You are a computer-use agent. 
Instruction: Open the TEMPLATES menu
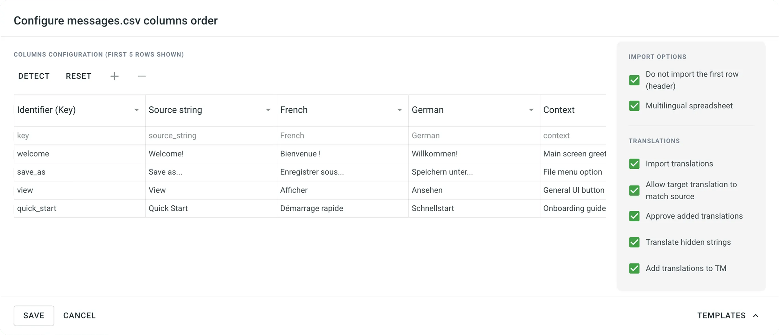[721, 315]
